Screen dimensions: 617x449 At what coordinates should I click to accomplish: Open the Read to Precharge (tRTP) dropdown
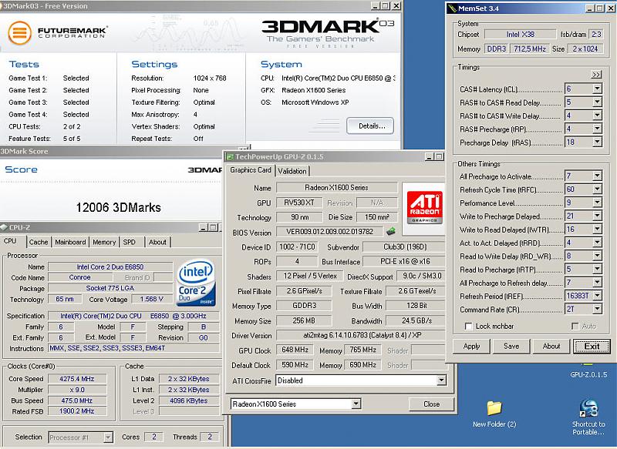click(597, 269)
